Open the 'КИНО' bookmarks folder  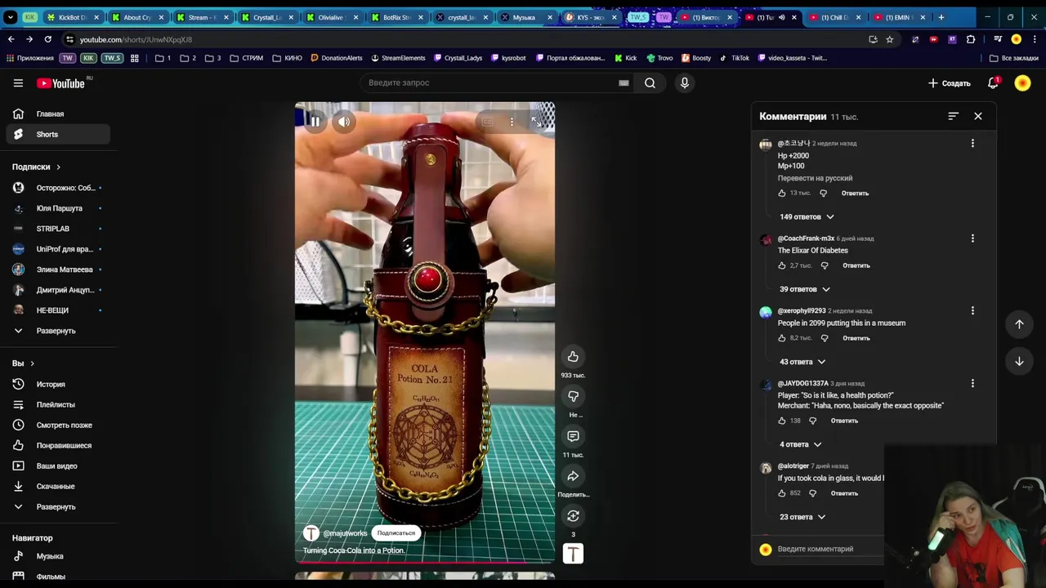coord(288,58)
